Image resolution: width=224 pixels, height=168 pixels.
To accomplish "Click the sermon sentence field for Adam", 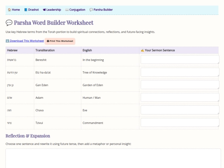I will point(180,97).
